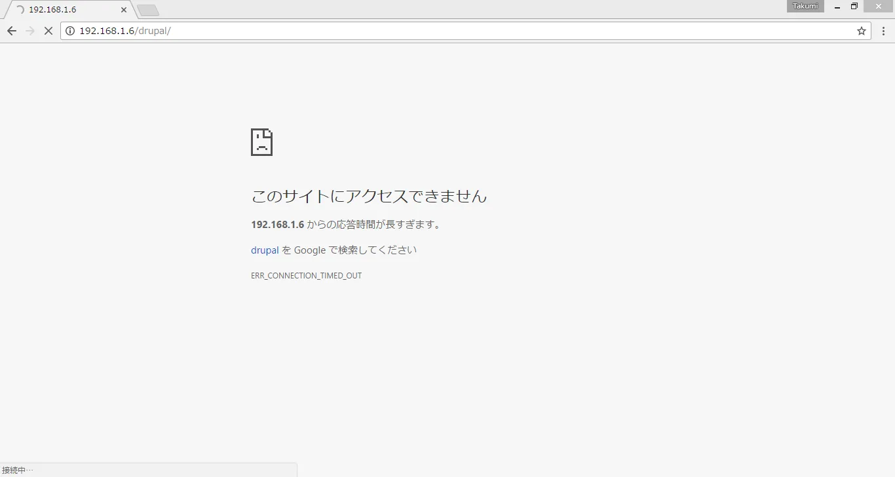Stop the page from loading
Screen dimensions: 895x477
48,31
